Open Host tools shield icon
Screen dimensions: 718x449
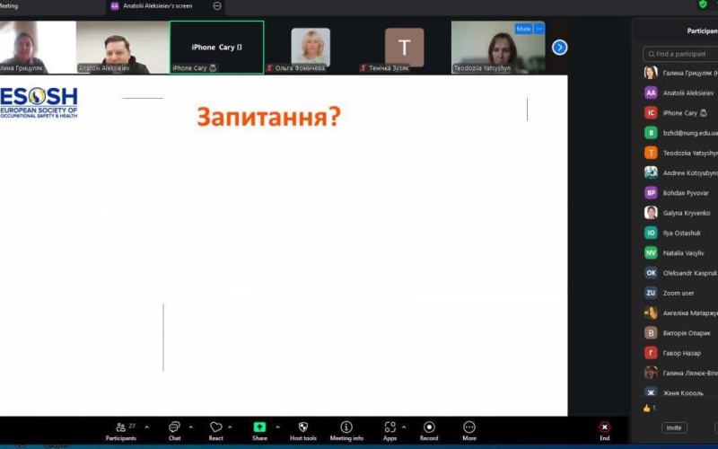(x=303, y=427)
